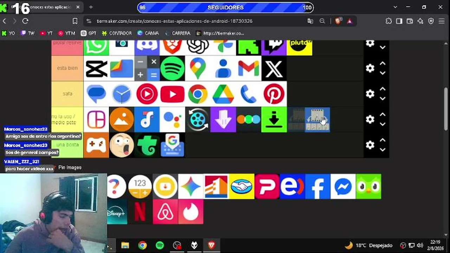Pick the Mercado Pago handshake tile
Screen dimensions: 450x253
click(242, 186)
